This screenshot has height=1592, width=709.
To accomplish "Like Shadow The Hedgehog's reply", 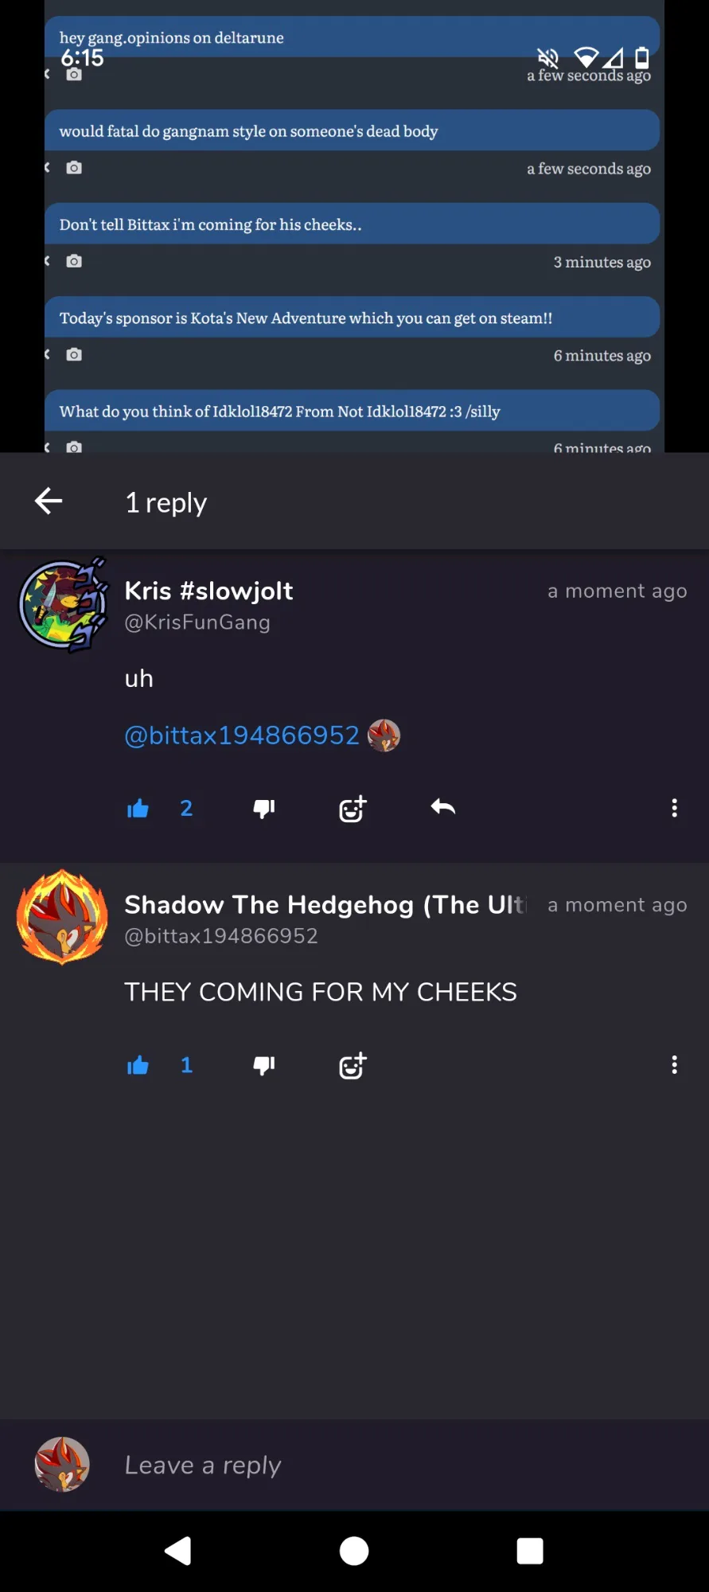I will (x=138, y=1065).
